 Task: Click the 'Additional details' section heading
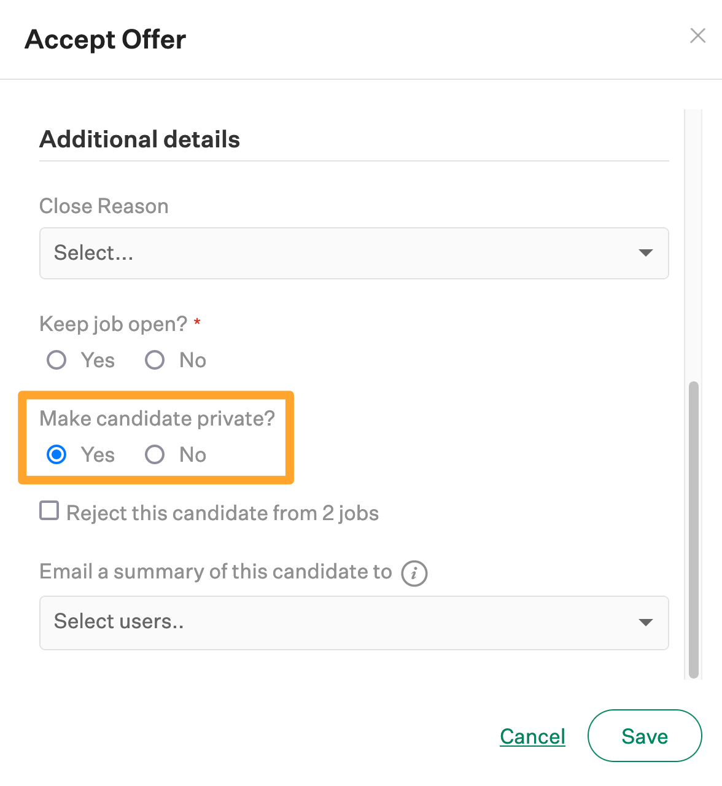click(140, 139)
